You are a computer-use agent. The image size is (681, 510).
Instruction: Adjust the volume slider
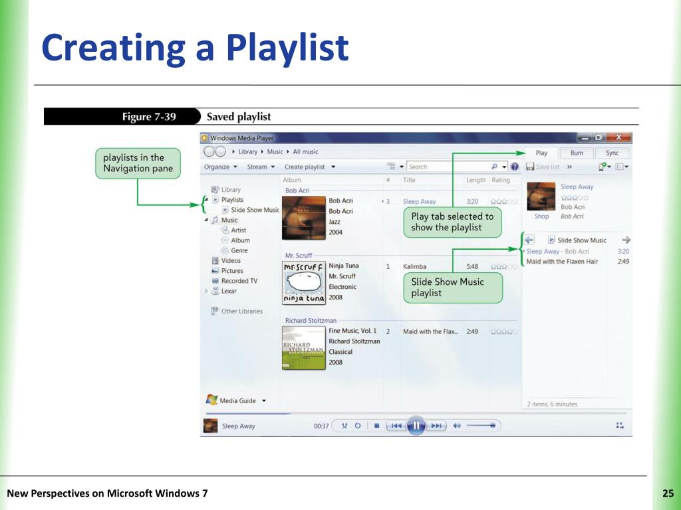pyautogui.click(x=481, y=426)
